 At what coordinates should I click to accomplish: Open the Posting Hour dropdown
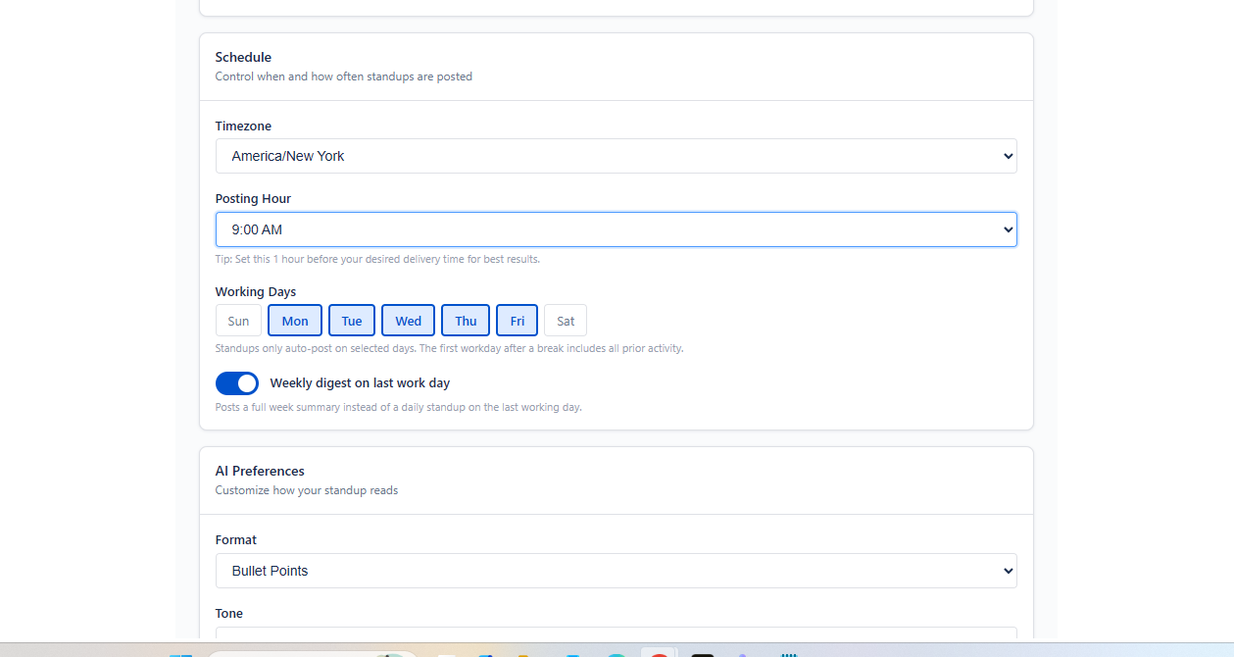tap(616, 228)
